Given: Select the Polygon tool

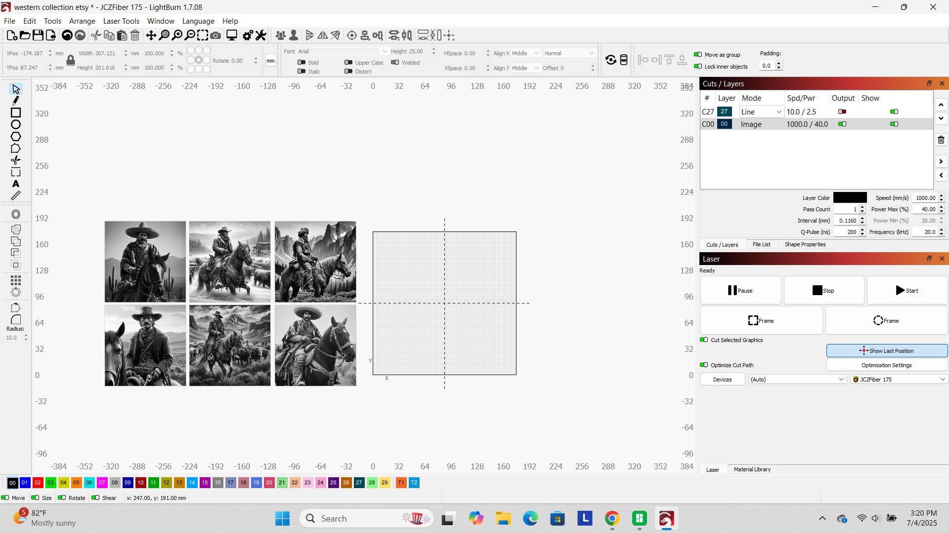Looking at the screenshot, I should click(x=16, y=136).
